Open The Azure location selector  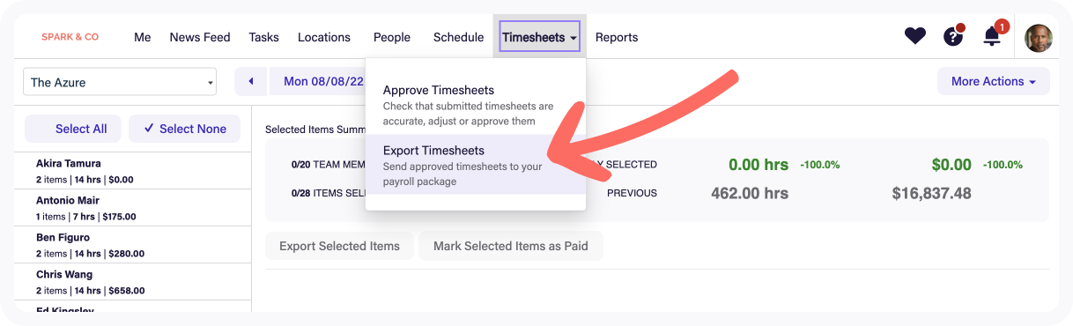click(x=120, y=82)
